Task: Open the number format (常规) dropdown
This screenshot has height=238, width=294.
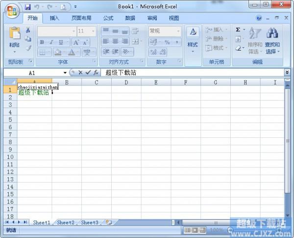Action: point(177,31)
